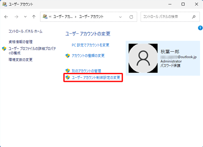
Task: Click shield icon beside ユーザー アカウント制御設定の変更
Action: point(68,77)
